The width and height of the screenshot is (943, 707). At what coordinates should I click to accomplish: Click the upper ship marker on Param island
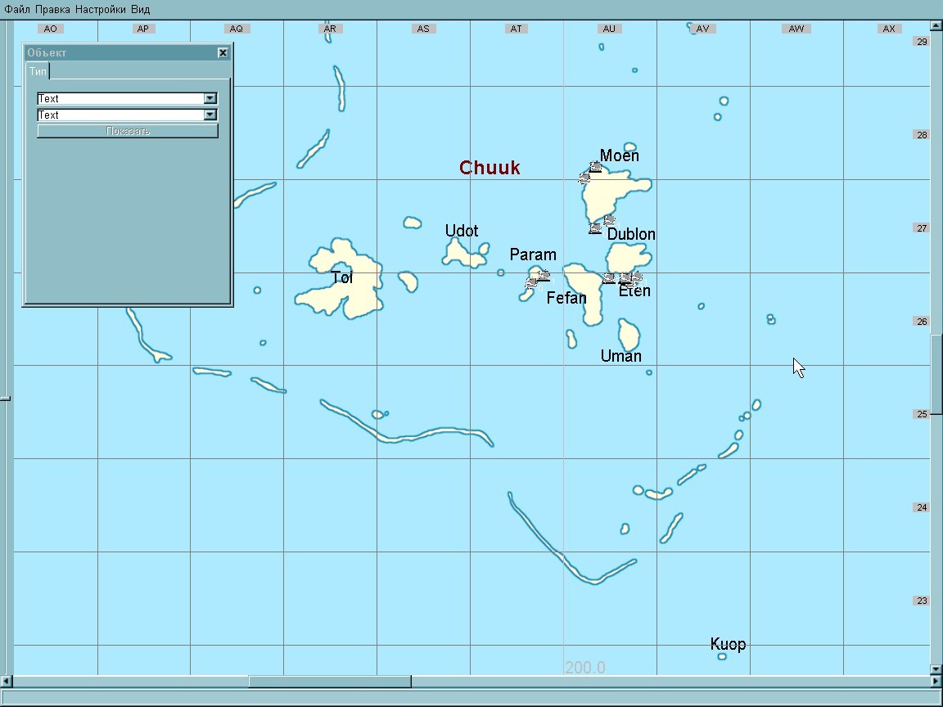coord(544,276)
